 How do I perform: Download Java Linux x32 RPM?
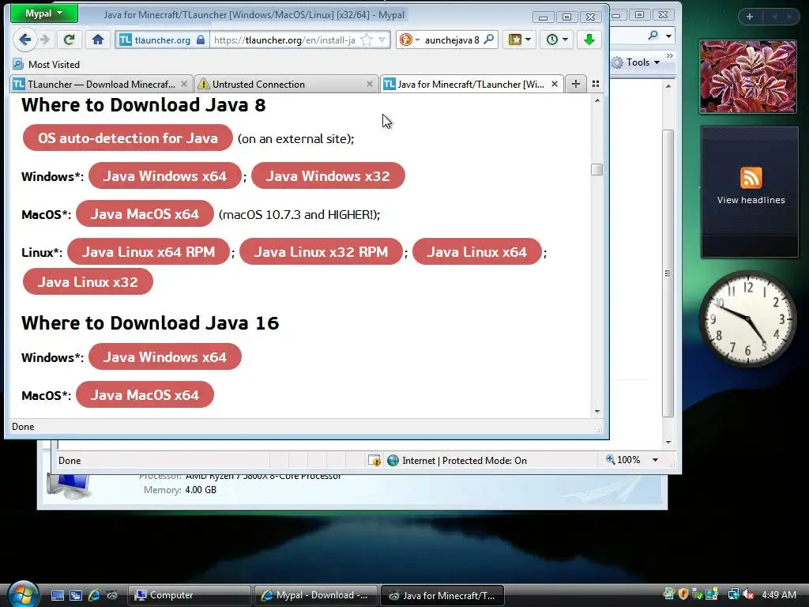(x=321, y=252)
